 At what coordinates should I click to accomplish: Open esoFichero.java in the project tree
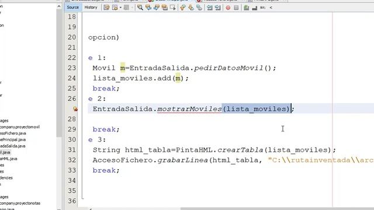click(13, 134)
